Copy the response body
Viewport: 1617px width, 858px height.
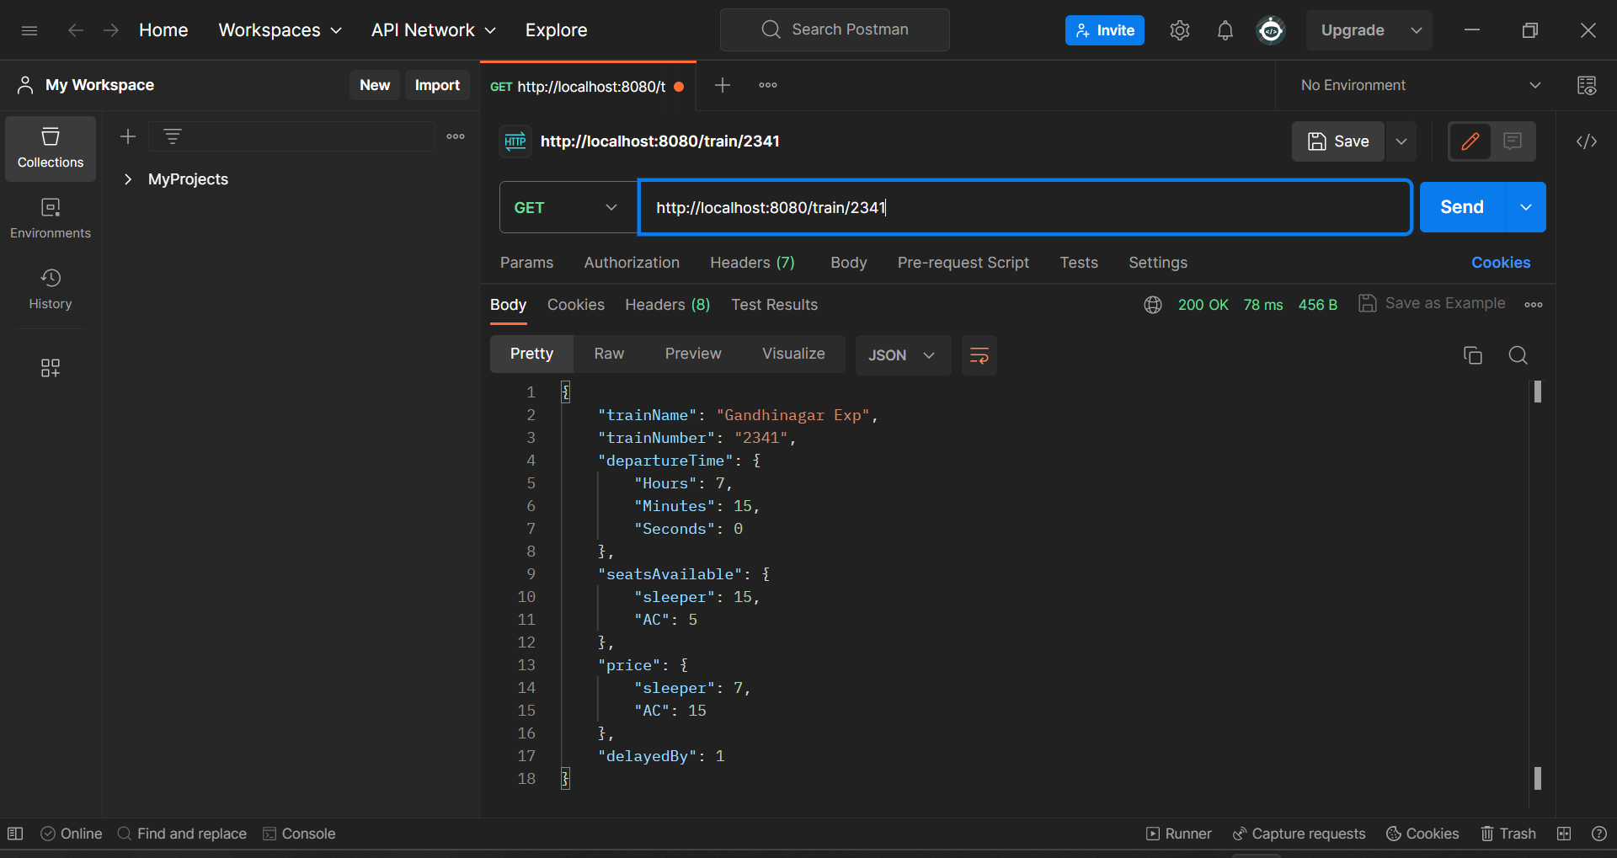[x=1471, y=354]
